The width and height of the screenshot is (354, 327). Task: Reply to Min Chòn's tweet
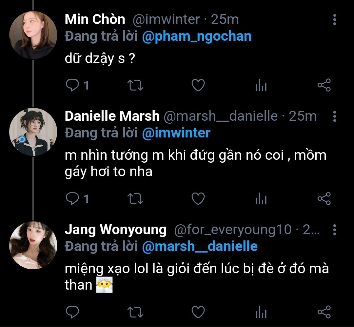[x=71, y=86]
